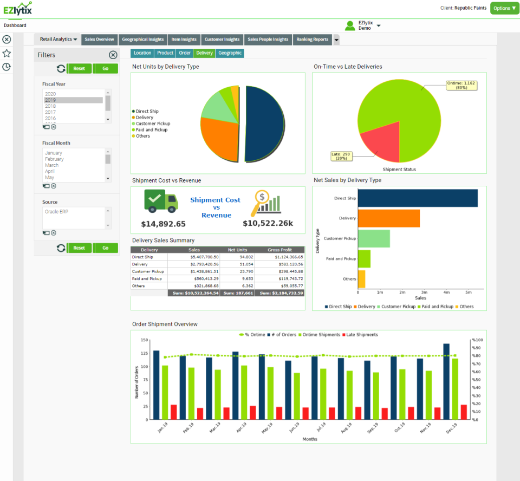
Task: Open the Order sub-tab
Action: click(x=184, y=53)
